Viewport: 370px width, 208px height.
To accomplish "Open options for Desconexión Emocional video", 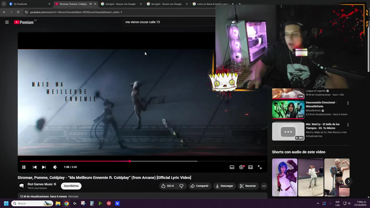I will (x=348, y=103).
